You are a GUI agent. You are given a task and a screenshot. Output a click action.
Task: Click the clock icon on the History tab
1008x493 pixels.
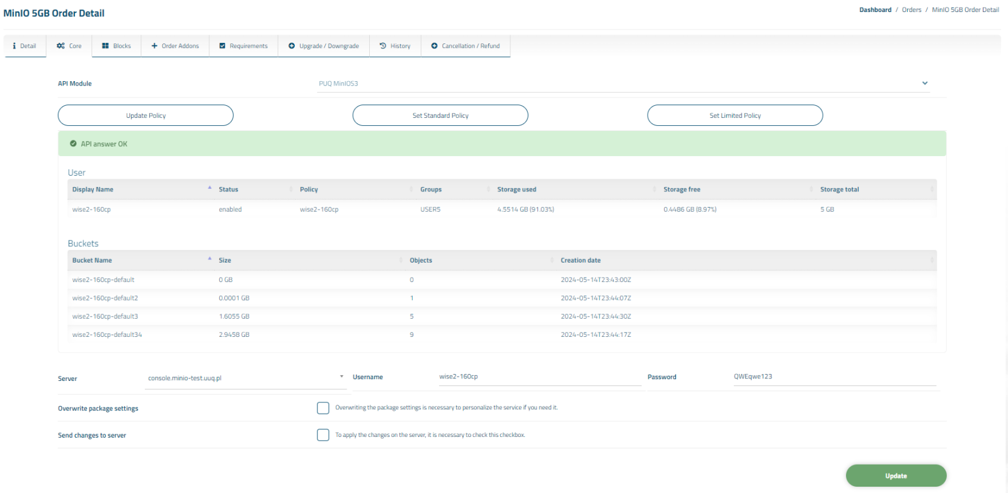[x=382, y=46]
